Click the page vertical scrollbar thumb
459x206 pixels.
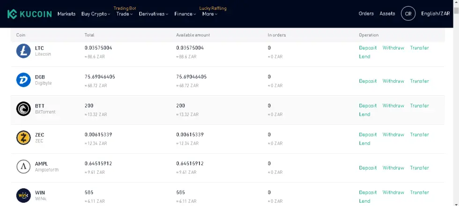point(456,11)
